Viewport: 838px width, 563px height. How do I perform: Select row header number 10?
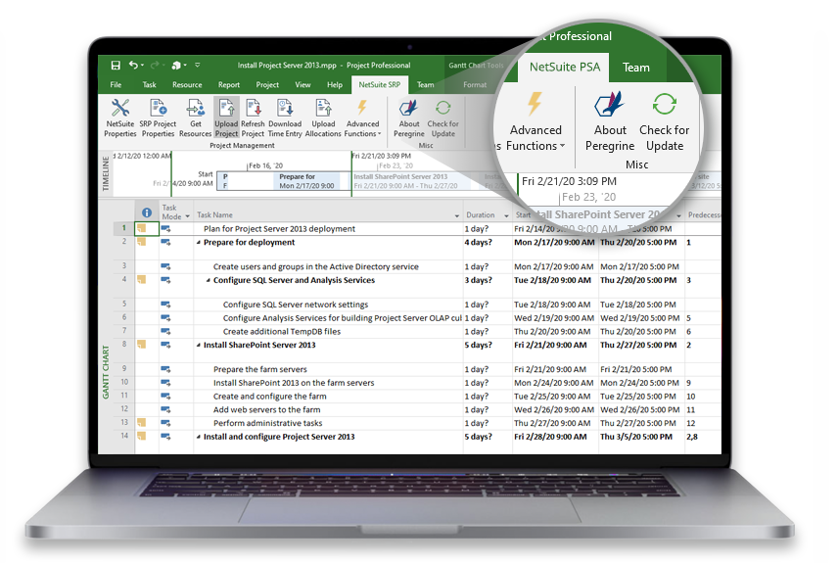[124, 382]
